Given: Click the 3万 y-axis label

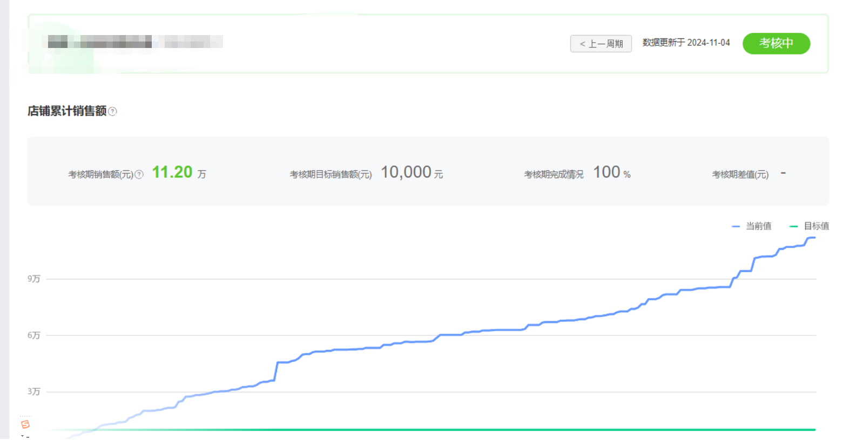Looking at the screenshot, I should tap(34, 391).
